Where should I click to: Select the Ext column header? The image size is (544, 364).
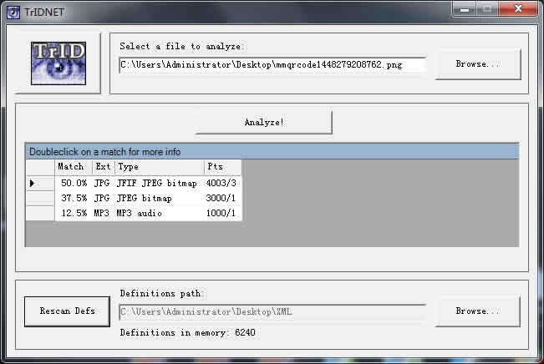tap(103, 167)
